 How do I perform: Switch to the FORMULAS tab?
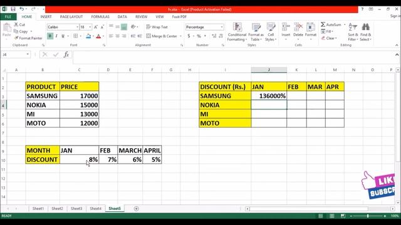pos(100,17)
